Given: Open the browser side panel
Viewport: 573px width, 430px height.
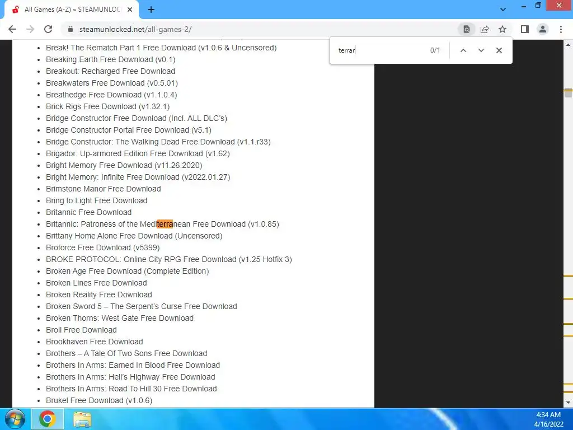Looking at the screenshot, I should [525, 29].
